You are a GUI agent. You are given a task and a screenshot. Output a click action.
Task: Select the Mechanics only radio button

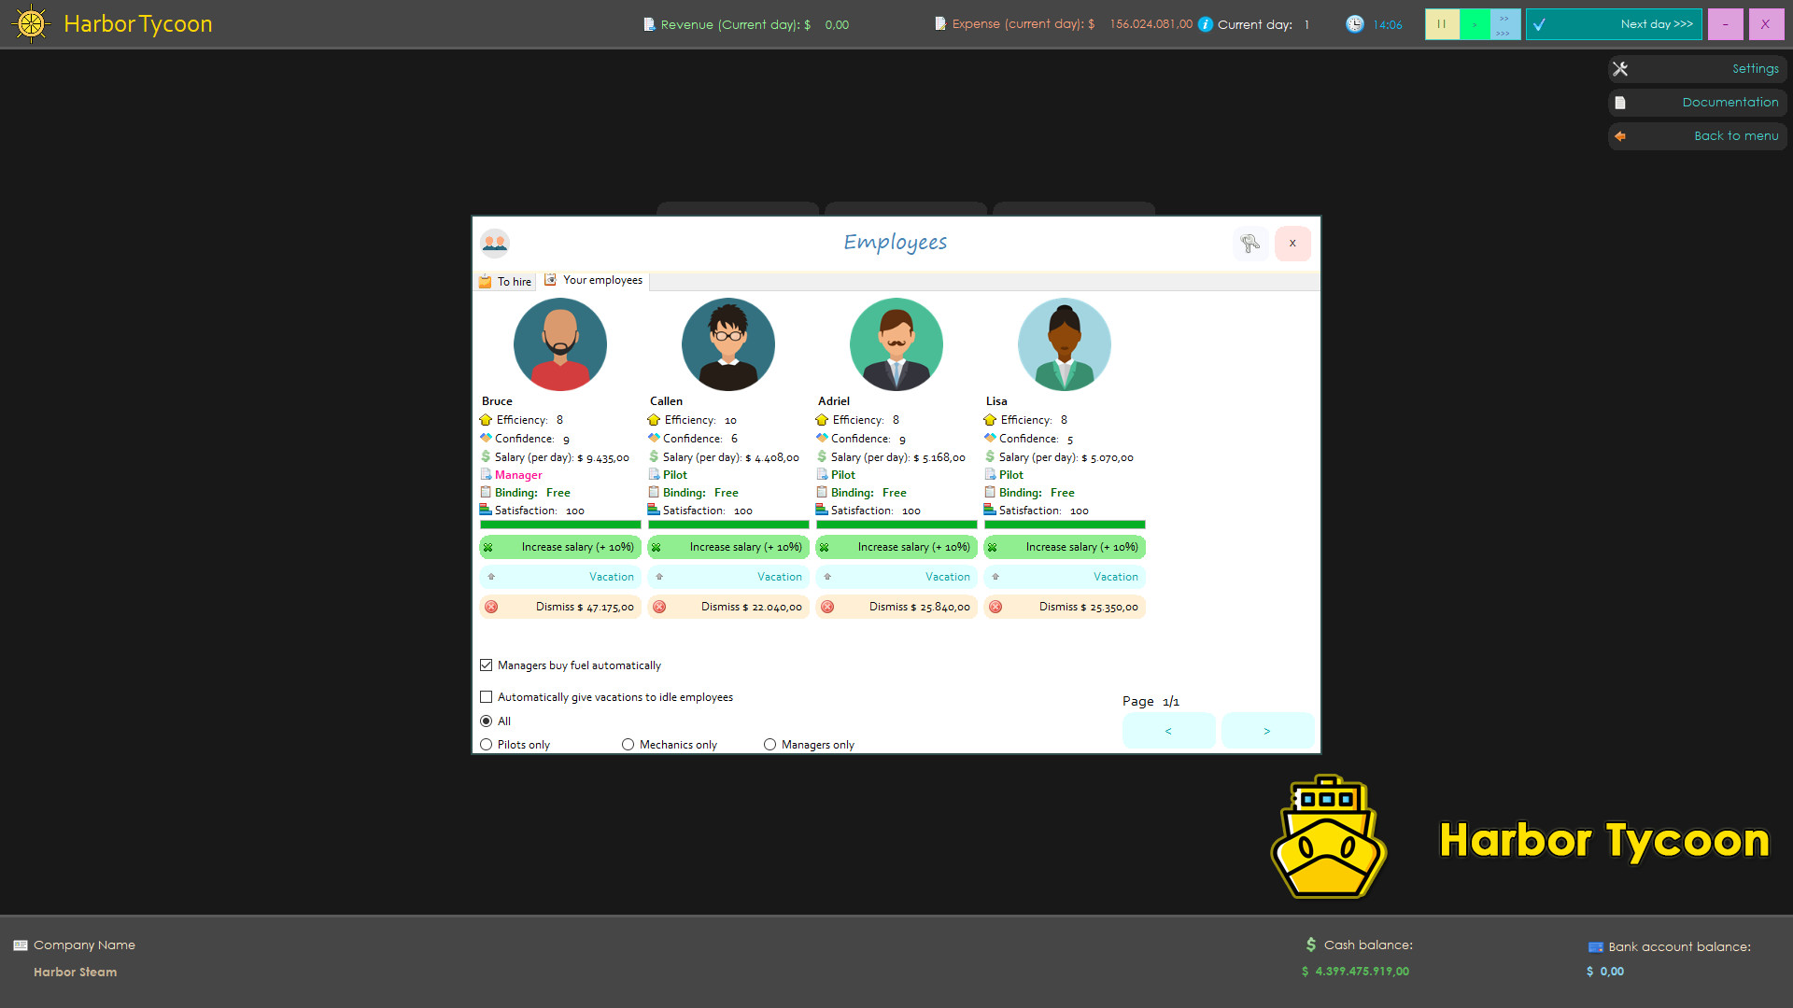[x=628, y=744]
